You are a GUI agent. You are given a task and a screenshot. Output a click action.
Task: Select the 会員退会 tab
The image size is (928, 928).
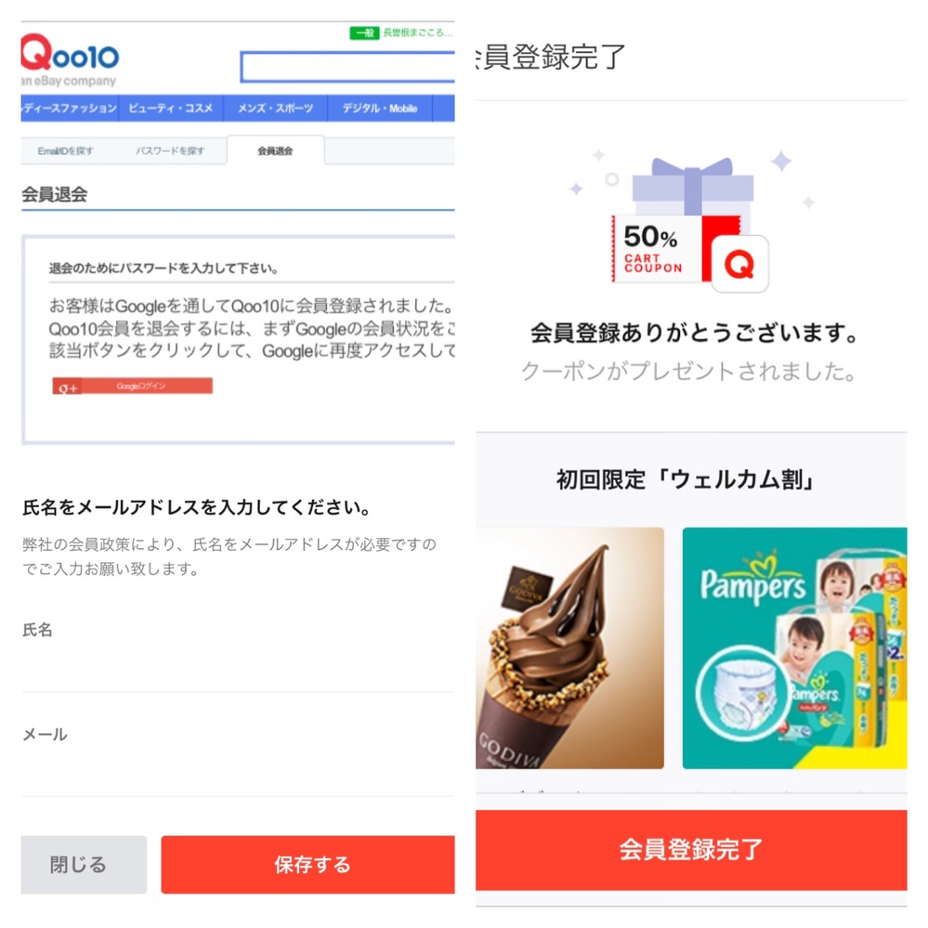pyautogui.click(x=275, y=150)
